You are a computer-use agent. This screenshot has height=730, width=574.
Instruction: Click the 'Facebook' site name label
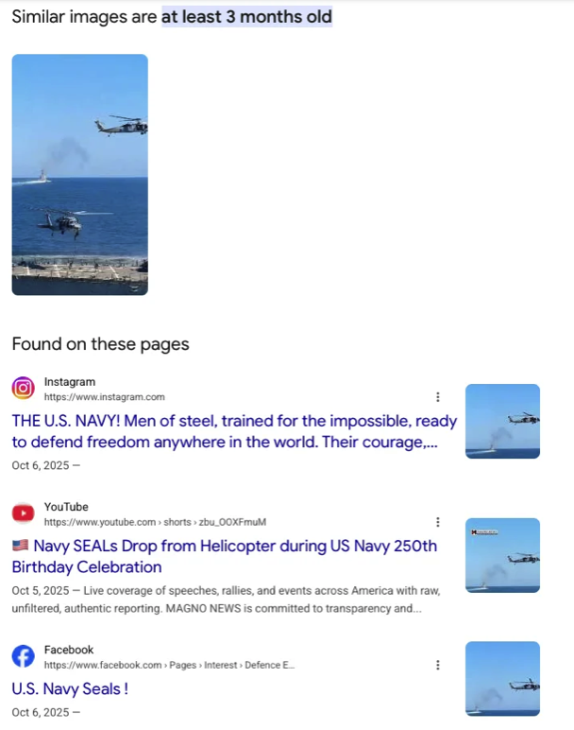click(x=69, y=650)
